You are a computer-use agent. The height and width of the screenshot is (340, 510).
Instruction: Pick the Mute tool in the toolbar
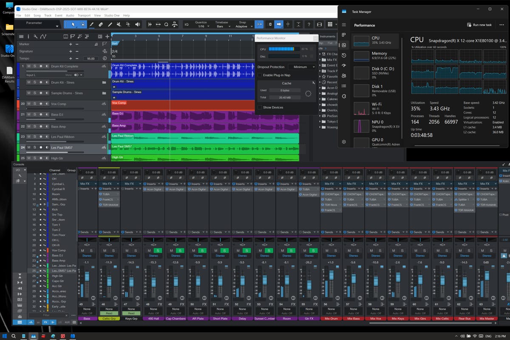pyautogui.click(x=119, y=25)
